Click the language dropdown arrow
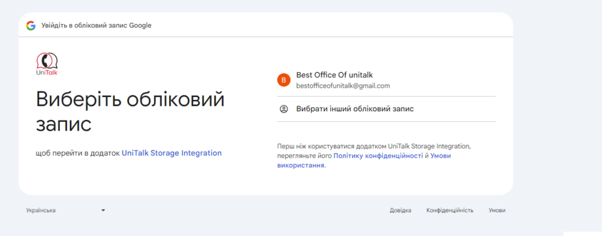602x236 pixels. (x=103, y=210)
